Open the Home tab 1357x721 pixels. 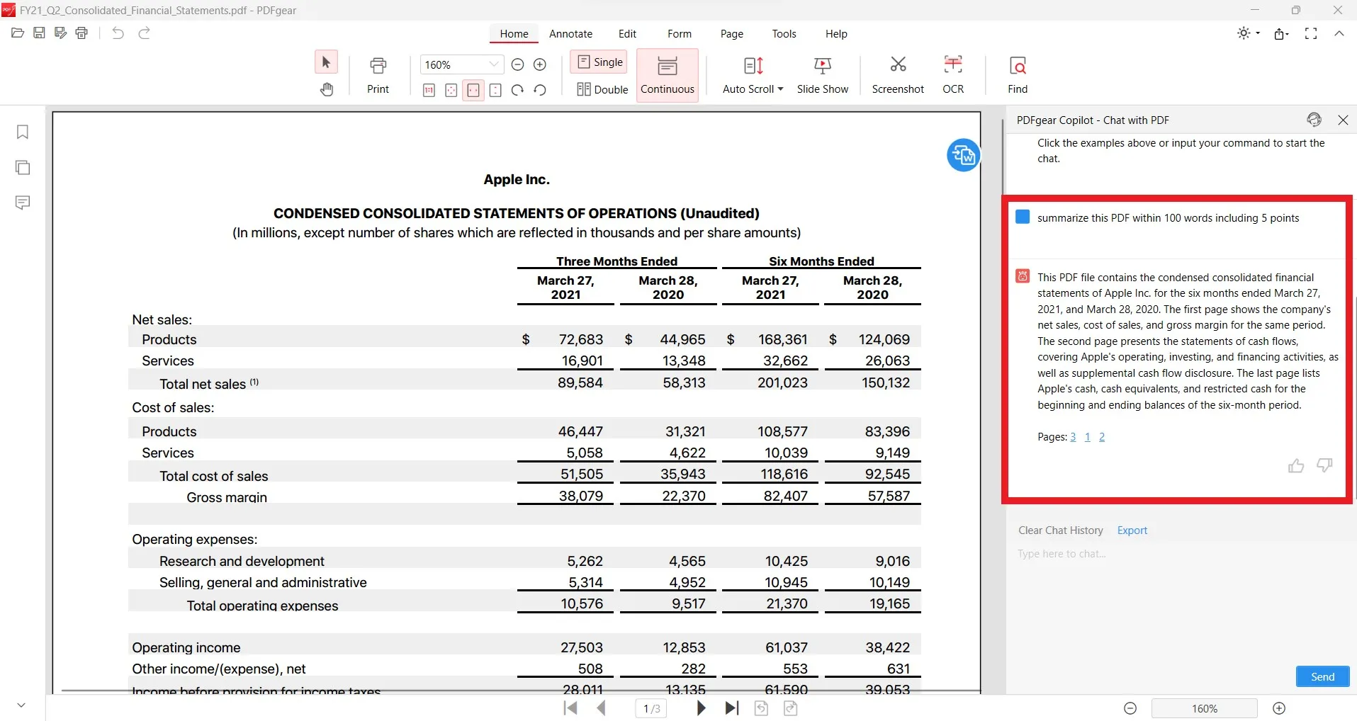click(514, 33)
